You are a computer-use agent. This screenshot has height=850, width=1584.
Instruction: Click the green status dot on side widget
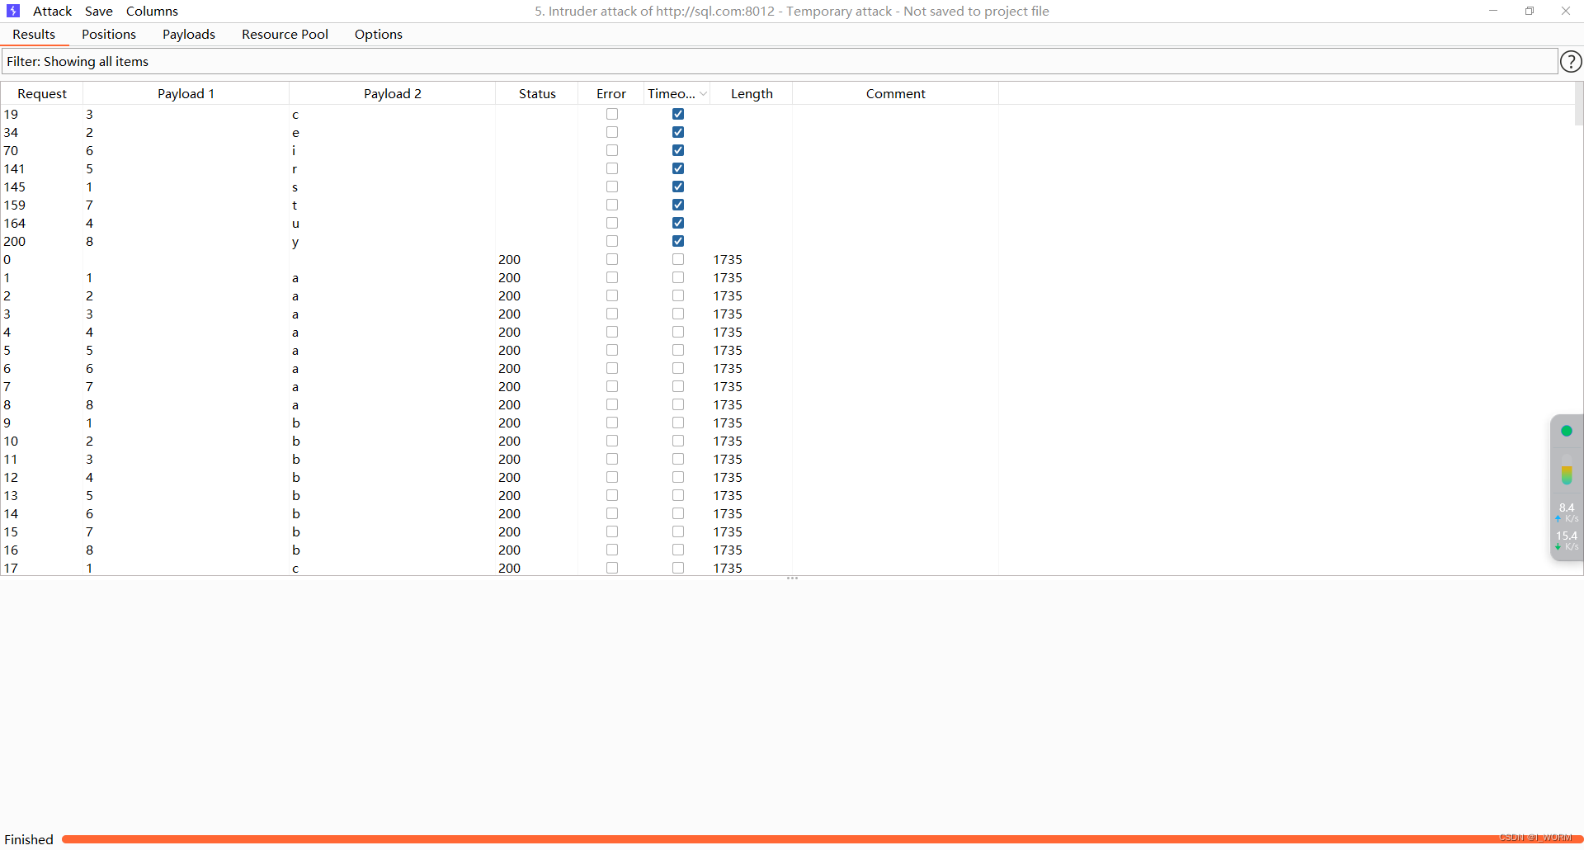tap(1566, 431)
